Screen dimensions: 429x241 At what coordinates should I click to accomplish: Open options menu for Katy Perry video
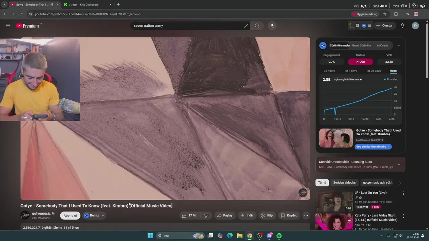coord(403,216)
